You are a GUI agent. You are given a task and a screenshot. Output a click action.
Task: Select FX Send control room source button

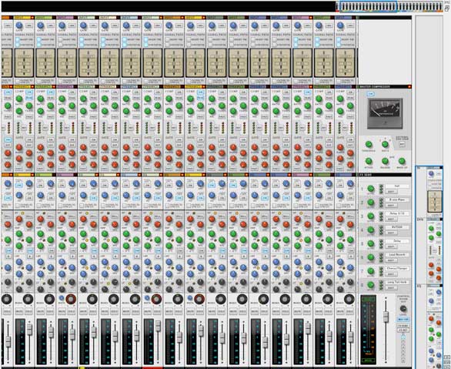click(x=403, y=326)
